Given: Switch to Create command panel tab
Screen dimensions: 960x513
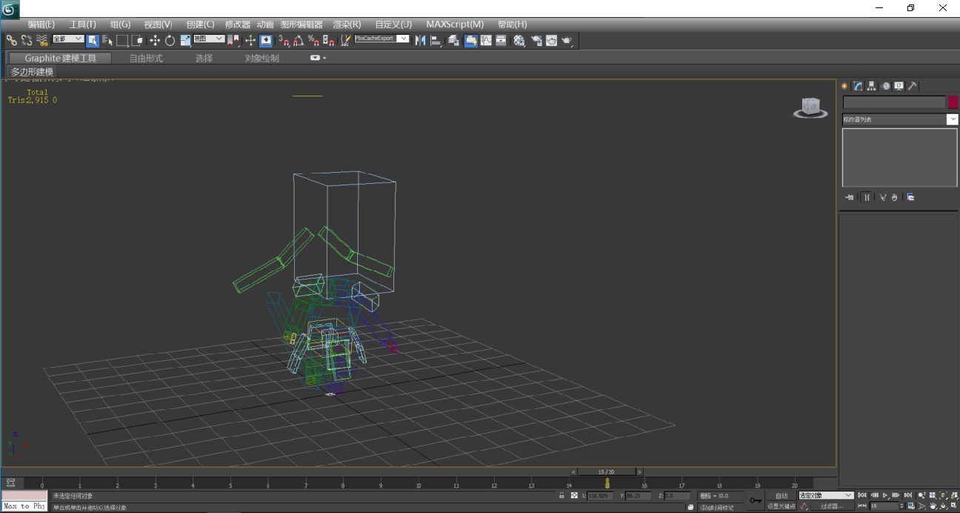Looking at the screenshot, I should click(x=844, y=86).
